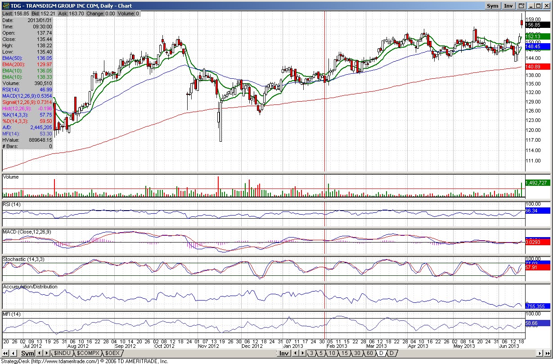Click the EMA(200): 129.97 row
Screen dimensions: 553x364
click(27, 64)
